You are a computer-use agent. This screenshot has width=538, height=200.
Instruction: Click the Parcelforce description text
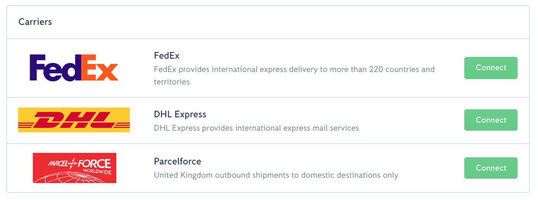tap(276, 175)
